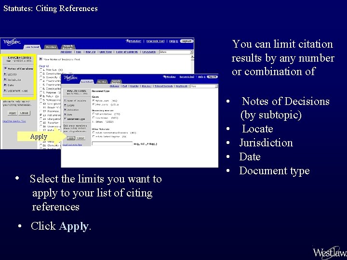The image size is (347, 260).
Task: Open Welcome link in back window
Action: [x=66, y=52]
